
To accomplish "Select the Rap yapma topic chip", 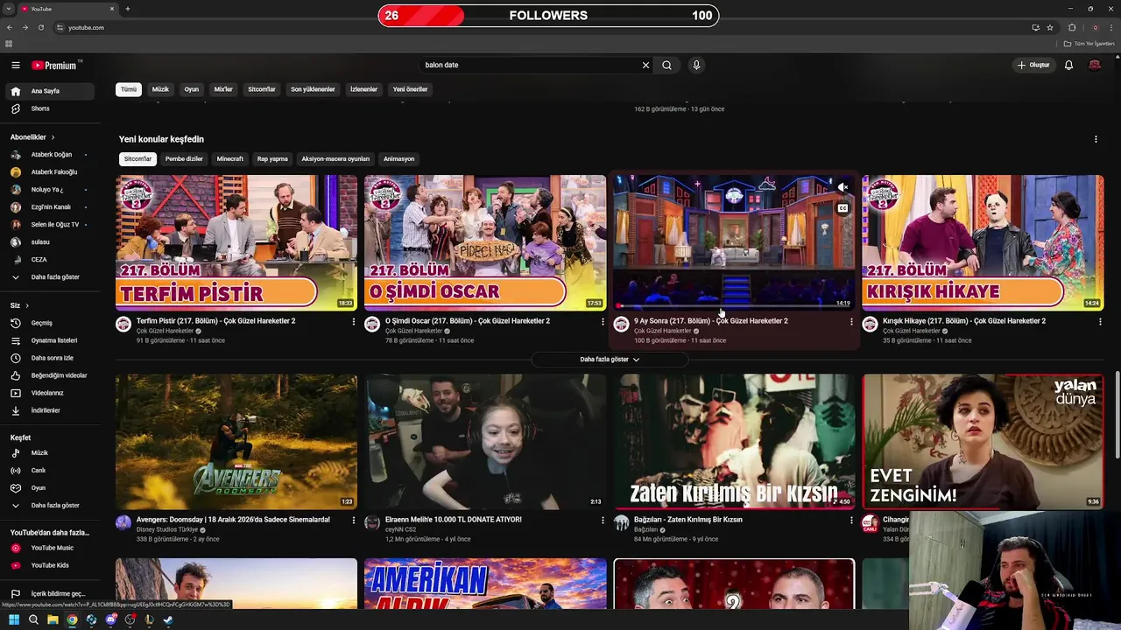I will [x=272, y=159].
